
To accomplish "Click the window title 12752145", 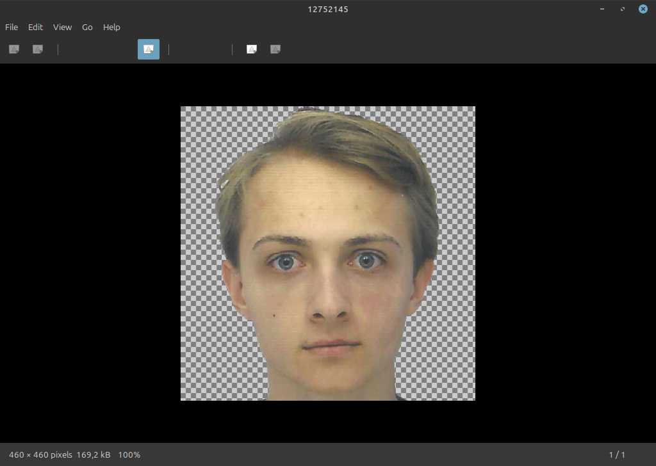I will [328, 9].
